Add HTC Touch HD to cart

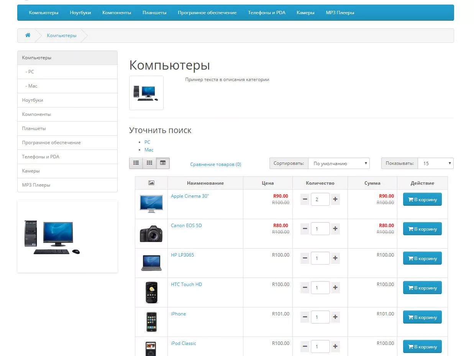[x=422, y=288]
